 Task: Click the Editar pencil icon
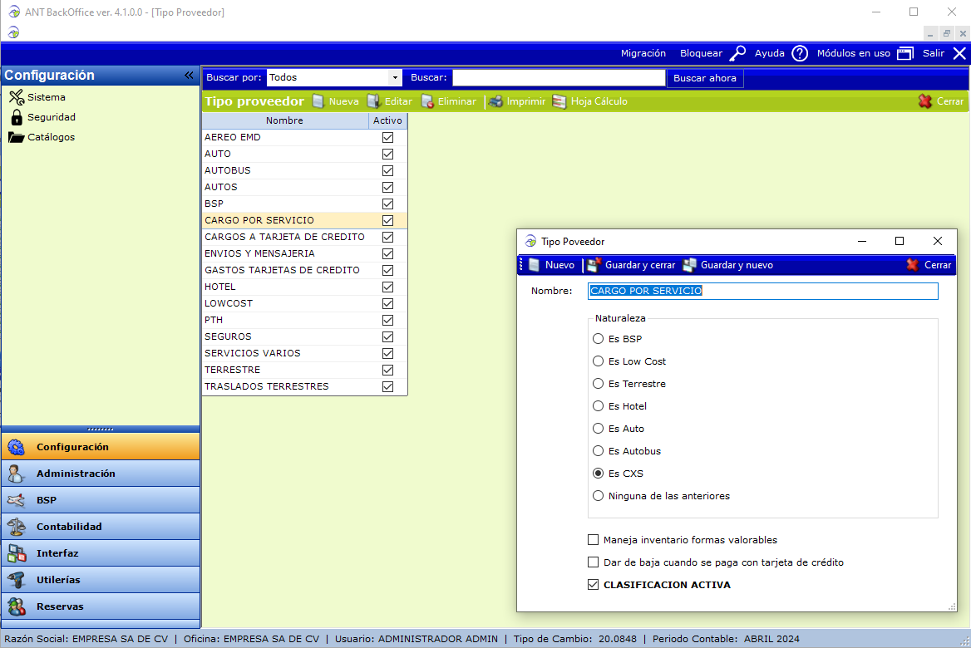pos(374,101)
